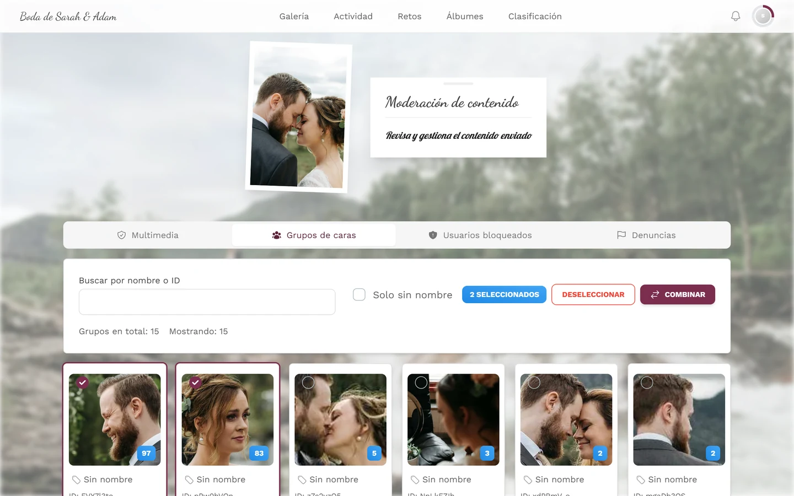Image resolution: width=794 pixels, height=496 pixels.
Task: Deselect the face group with 83 photos
Action: point(195,382)
